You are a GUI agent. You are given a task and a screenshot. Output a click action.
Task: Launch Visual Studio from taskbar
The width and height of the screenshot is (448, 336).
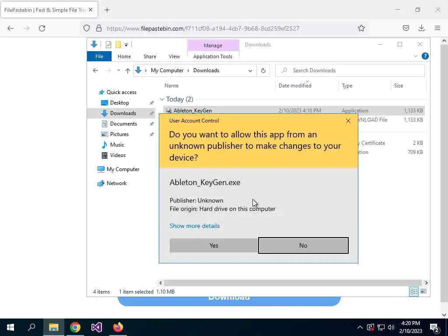pos(97,327)
